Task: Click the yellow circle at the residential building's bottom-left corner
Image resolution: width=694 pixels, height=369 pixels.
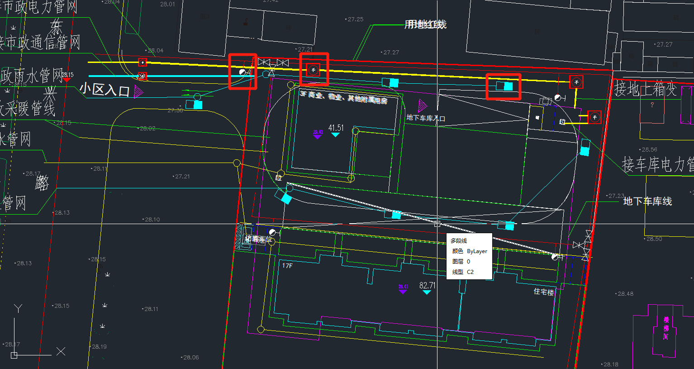Action: tap(261, 329)
